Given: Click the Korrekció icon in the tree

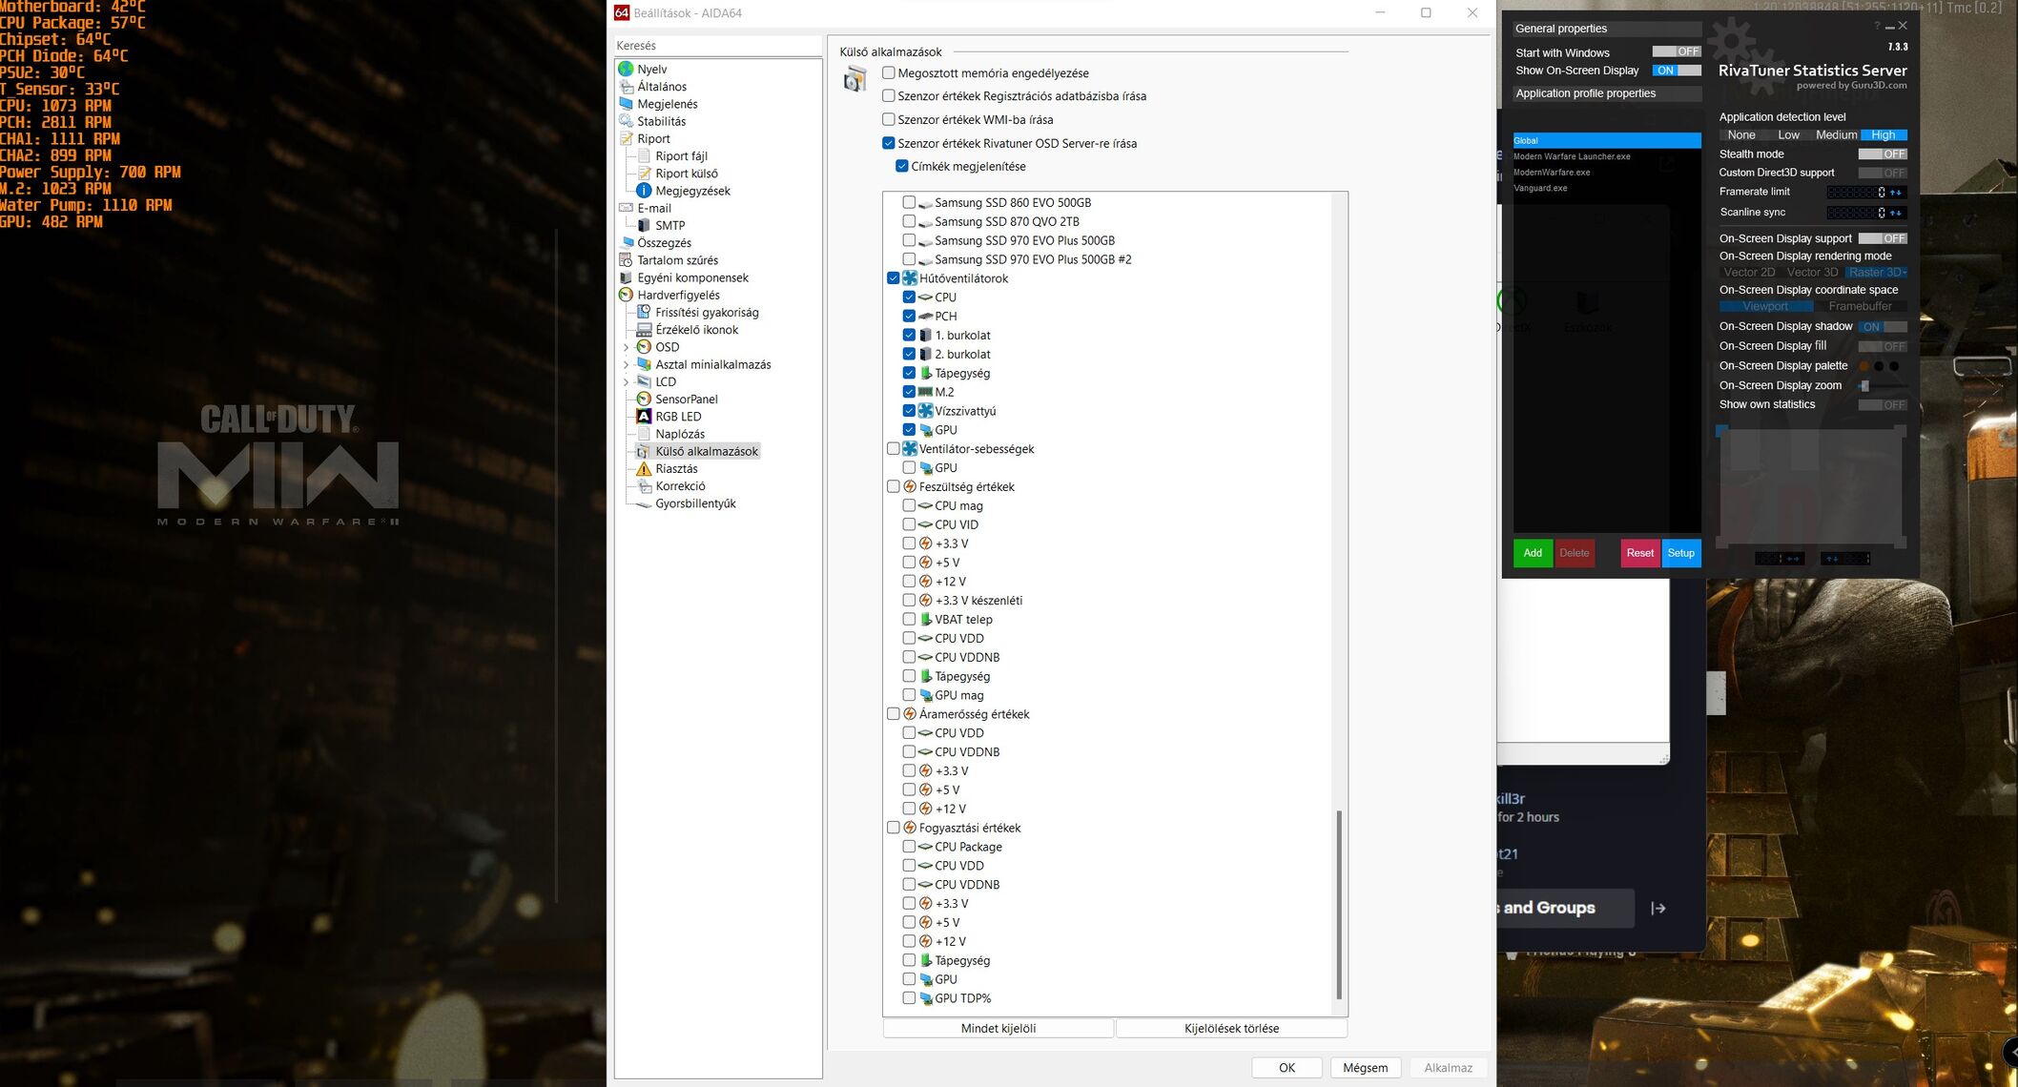Looking at the screenshot, I should [x=644, y=486].
